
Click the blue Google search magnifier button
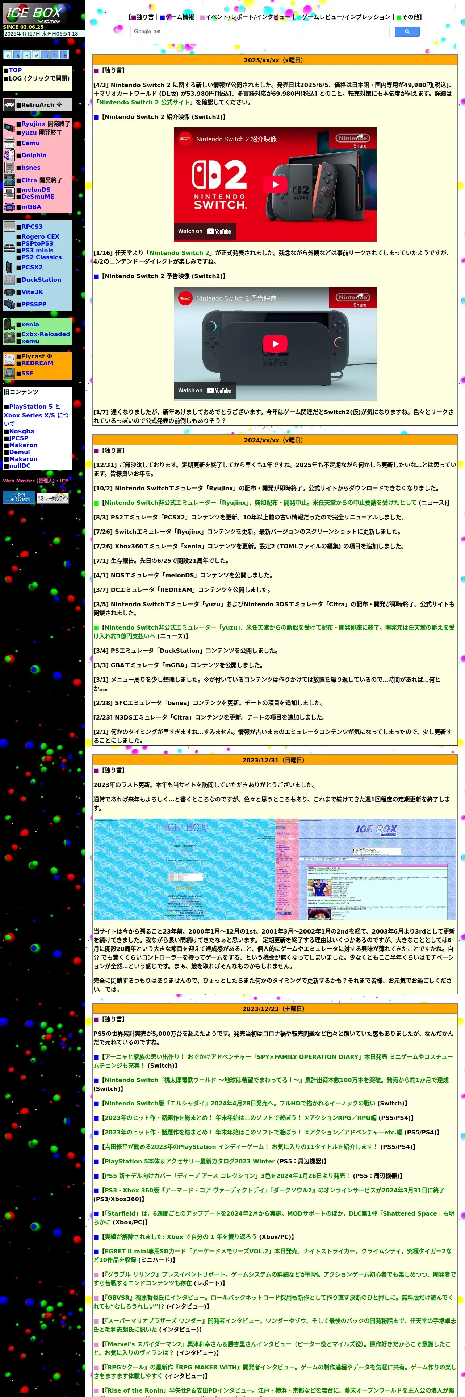click(407, 32)
